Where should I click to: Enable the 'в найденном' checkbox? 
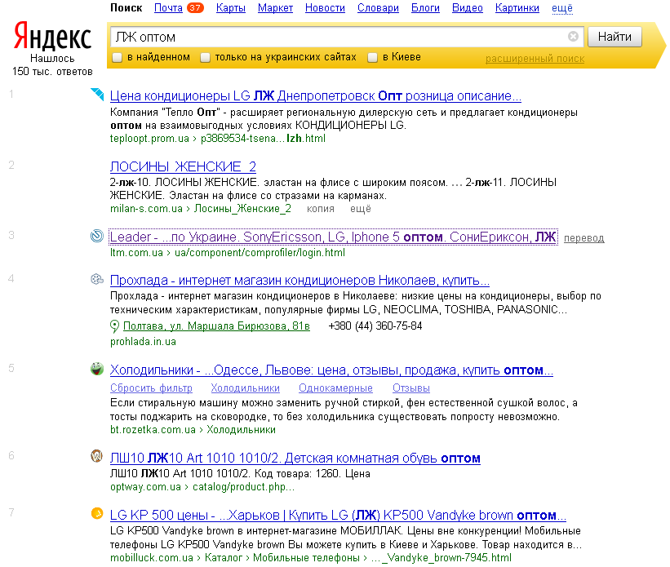[117, 57]
